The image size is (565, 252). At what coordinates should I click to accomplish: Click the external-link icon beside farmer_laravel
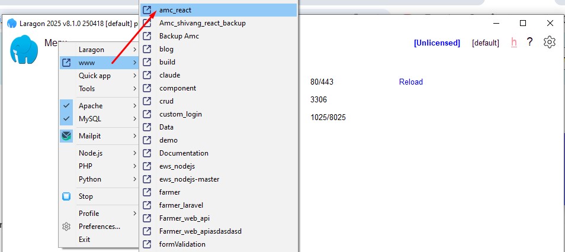147,205
